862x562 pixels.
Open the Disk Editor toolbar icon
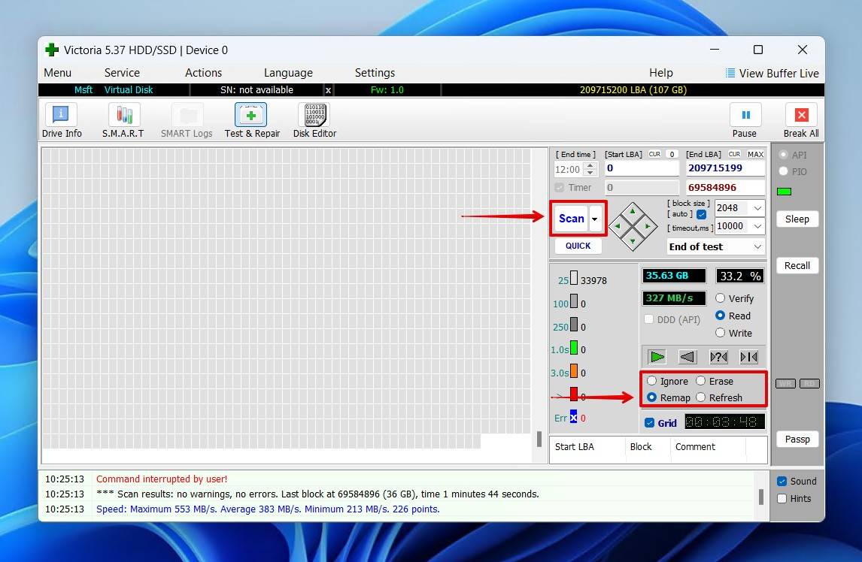click(314, 115)
